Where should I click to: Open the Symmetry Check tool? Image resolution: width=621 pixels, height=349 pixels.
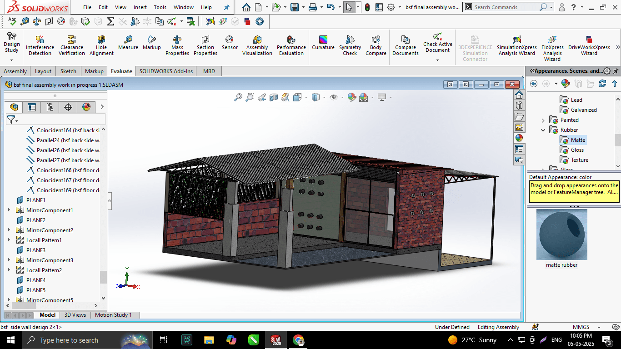click(x=350, y=45)
